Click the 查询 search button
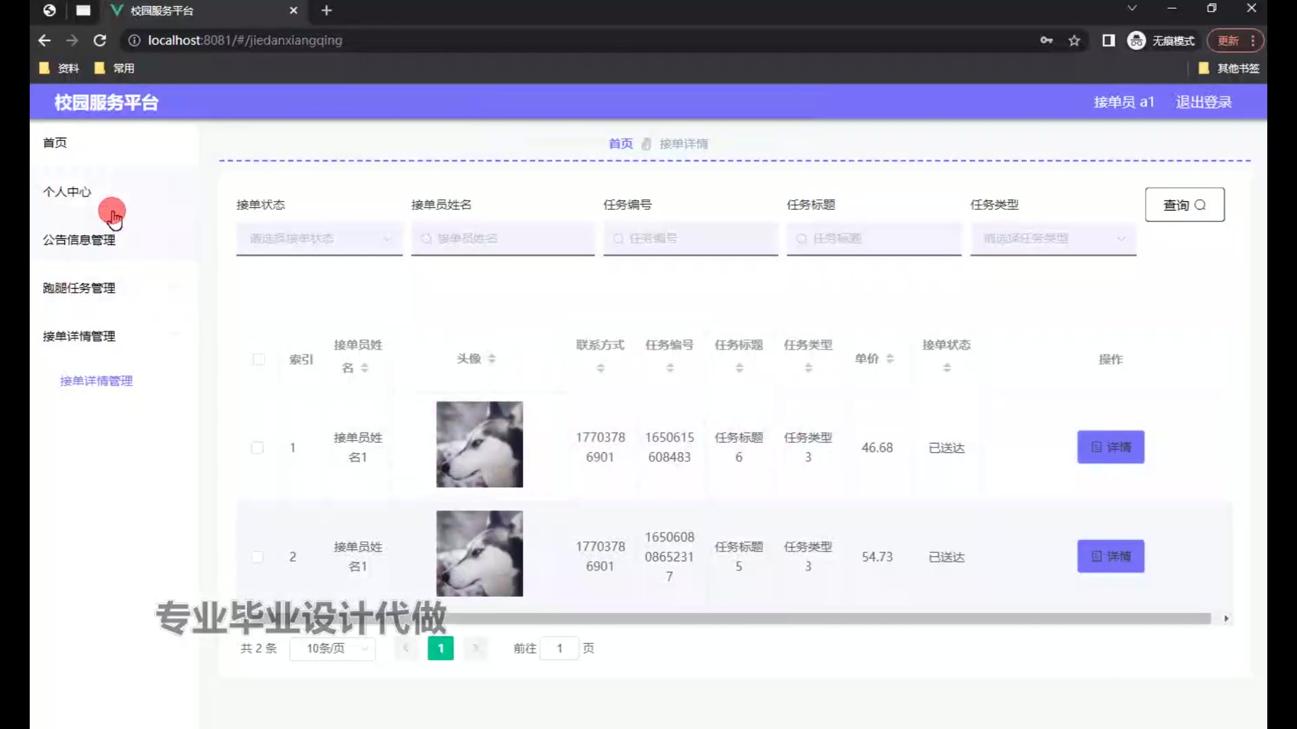Image resolution: width=1297 pixels, height=729 pixels. pyautogui.click(x=1184, y=205)
